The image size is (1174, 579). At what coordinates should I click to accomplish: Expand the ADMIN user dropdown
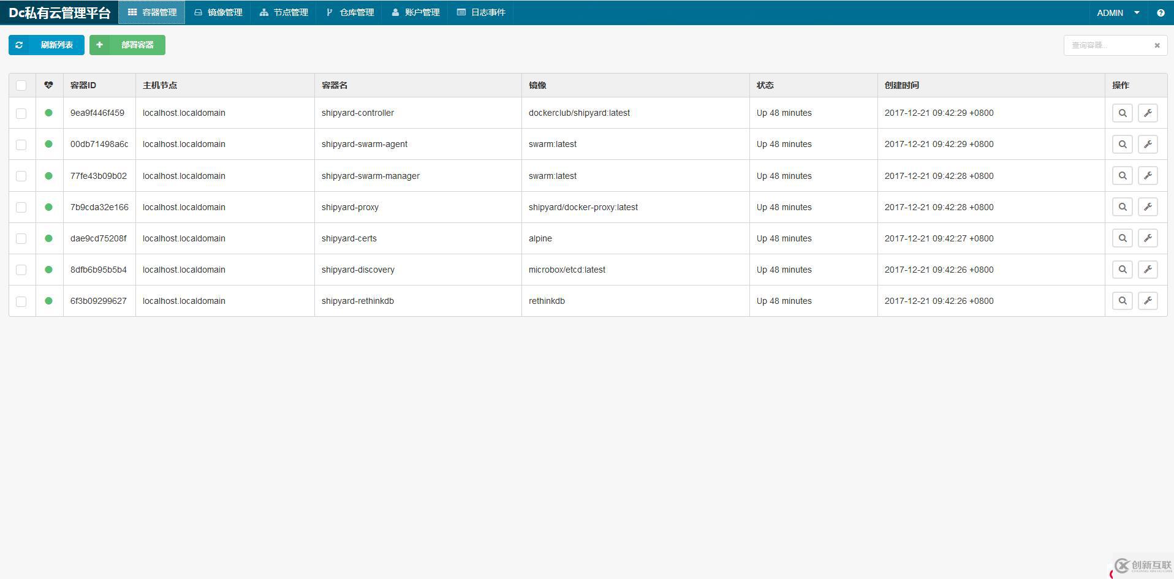1118,13
